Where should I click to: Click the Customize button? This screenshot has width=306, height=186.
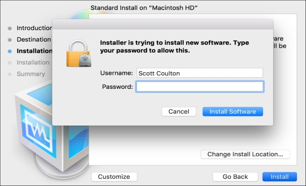(x=114, y=177)
